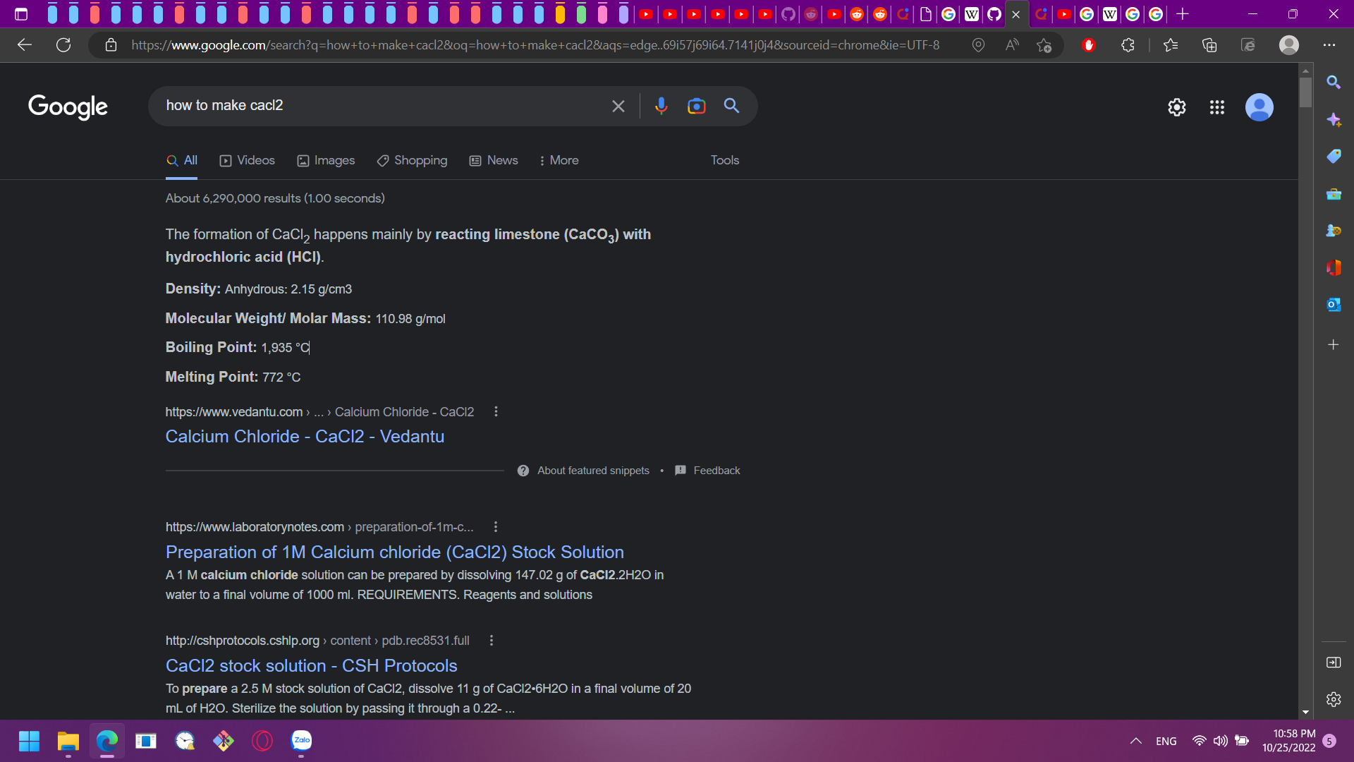The height and width of the screenshot is (762, 1354).
Task: Open Google quick settings gear icon
Action: (x=1176, y=107)
